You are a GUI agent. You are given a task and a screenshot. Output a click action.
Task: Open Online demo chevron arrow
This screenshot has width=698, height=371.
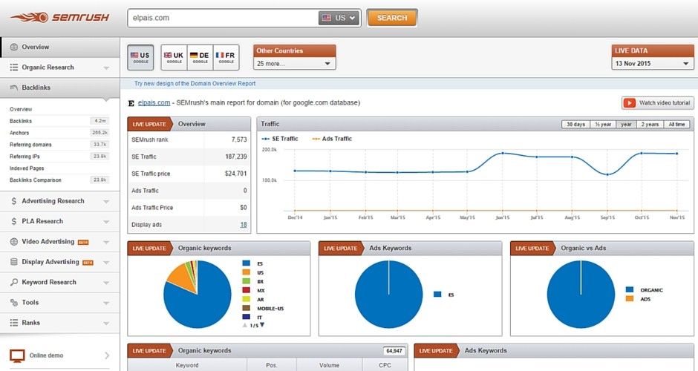pos(107,355)
